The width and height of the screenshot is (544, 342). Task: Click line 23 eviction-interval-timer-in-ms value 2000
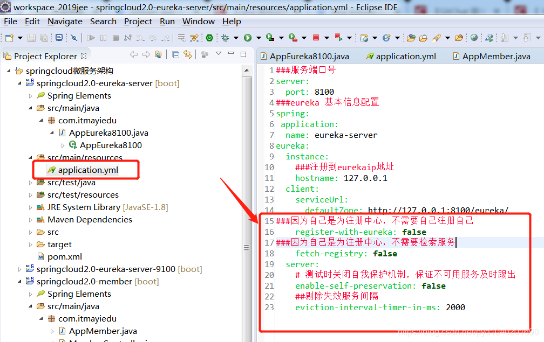455,308
